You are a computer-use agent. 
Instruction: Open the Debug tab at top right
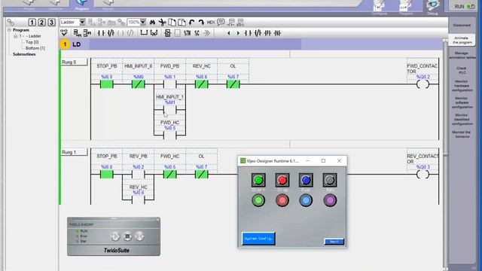pyautogui.click(x=432, y=8)
